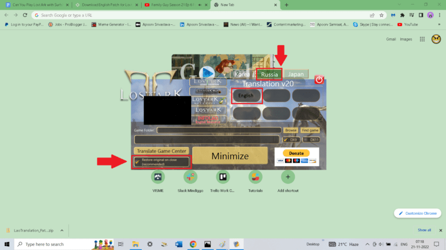
Task: Select the Russia region tab
Action: pyautogui.click(x=269, y=75)
